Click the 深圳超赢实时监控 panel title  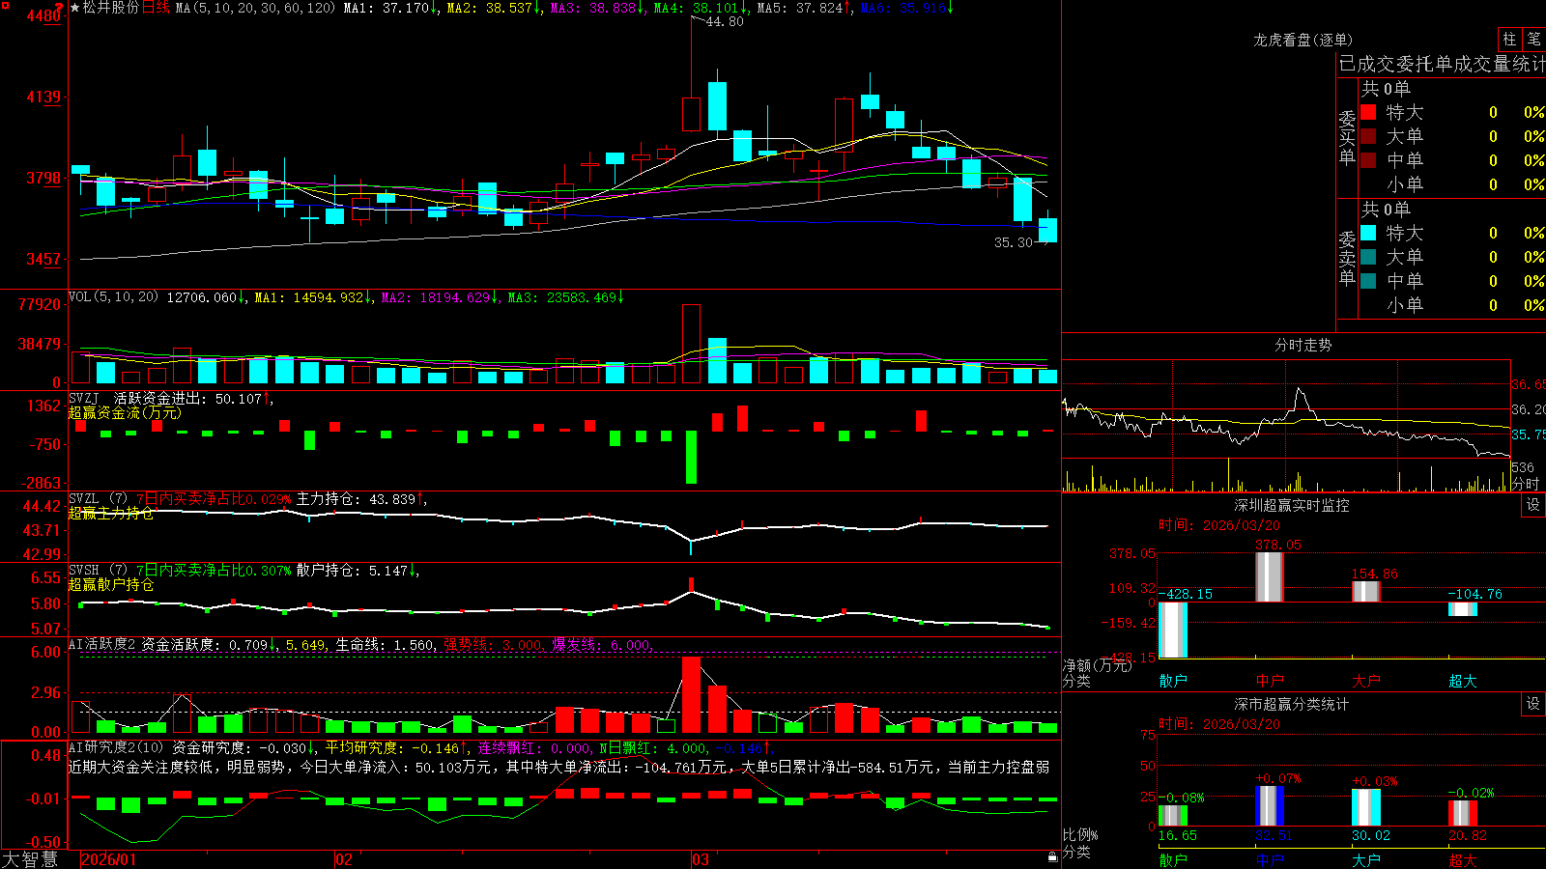coord(1292,505)
